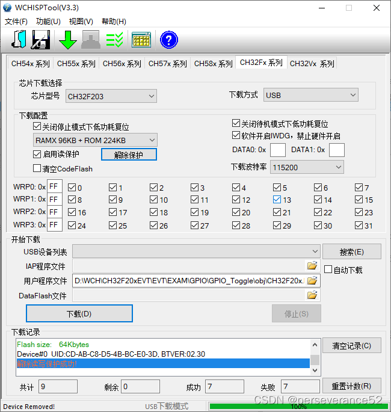
Task: Click the IAP program file path field
Action: click(x=189, y=266)
